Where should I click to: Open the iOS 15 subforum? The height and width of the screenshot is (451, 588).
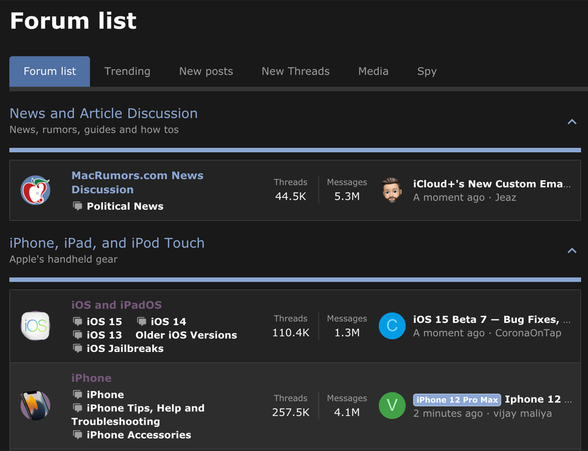[x=104, y=322]
